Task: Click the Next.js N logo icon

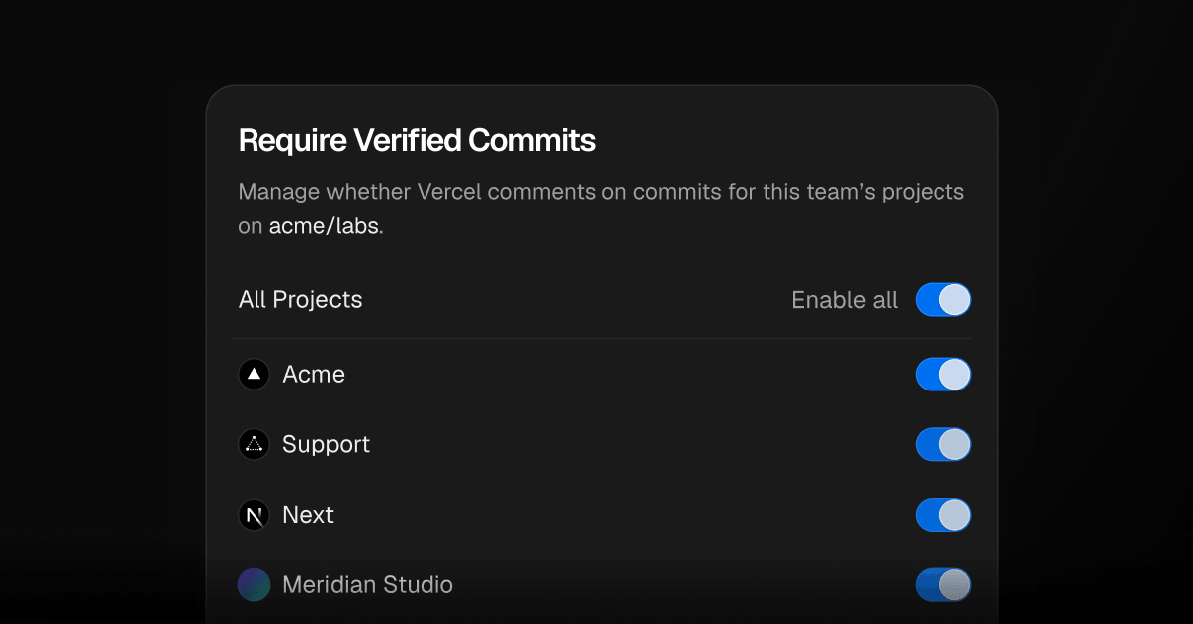Action: click(255, 515)
